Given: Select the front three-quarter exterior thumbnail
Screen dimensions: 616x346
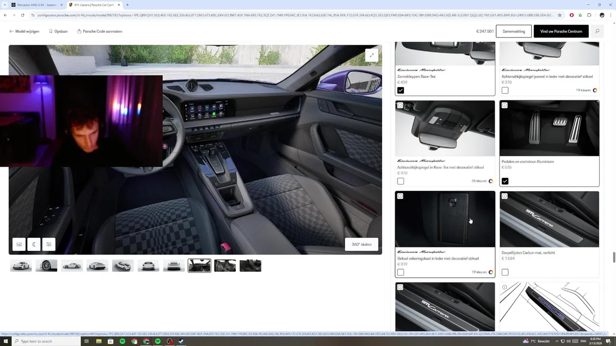Looking at the screenshot, I should point(21,266).
